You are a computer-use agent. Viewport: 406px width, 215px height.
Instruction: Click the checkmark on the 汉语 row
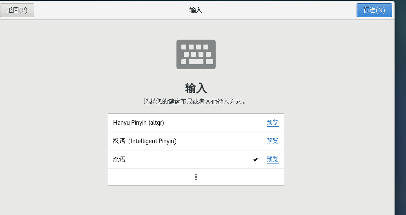point(255,159)
